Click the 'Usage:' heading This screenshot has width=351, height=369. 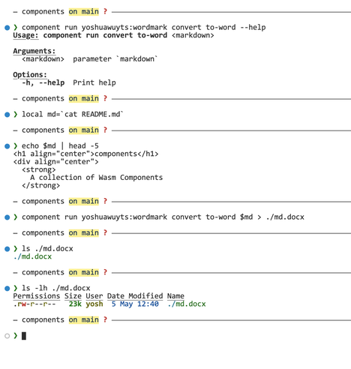click(x=25, y=35)
